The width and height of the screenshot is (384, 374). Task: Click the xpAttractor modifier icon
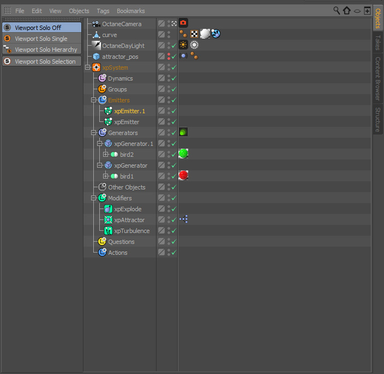click(108, 220)
